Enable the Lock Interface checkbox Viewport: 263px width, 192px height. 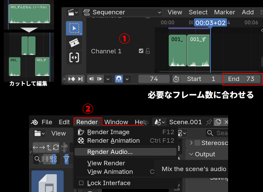(81, 183)
